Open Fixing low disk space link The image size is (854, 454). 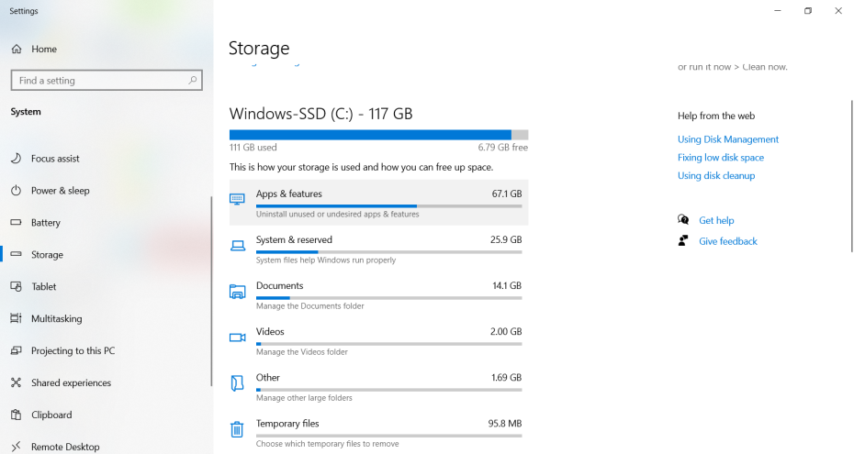(721, 158)
